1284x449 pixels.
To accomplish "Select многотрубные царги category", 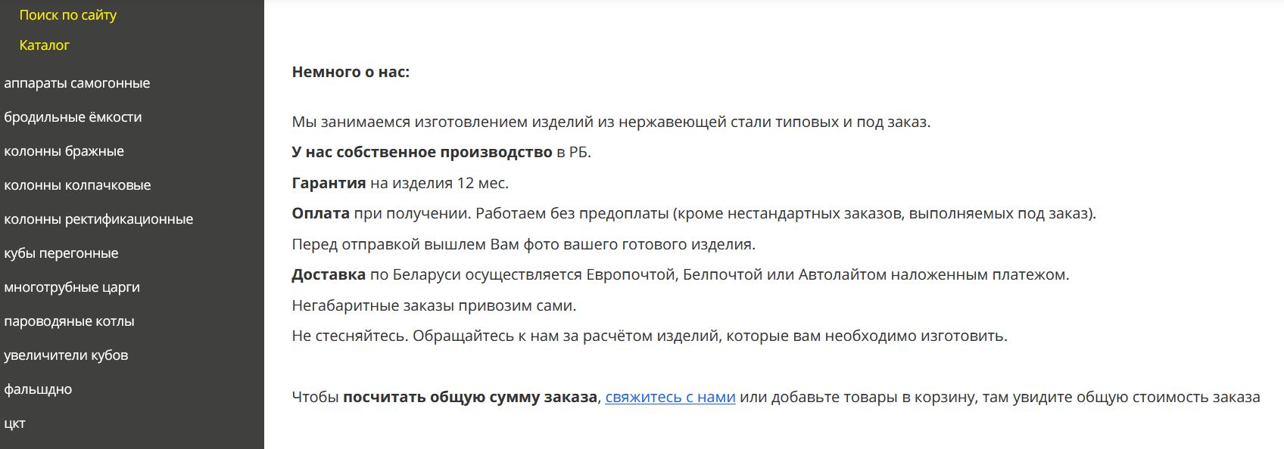I will tap(72, 287).
